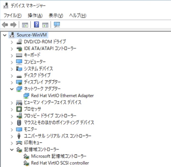
Task: Select the モニター label
Action: pos(30,129)
